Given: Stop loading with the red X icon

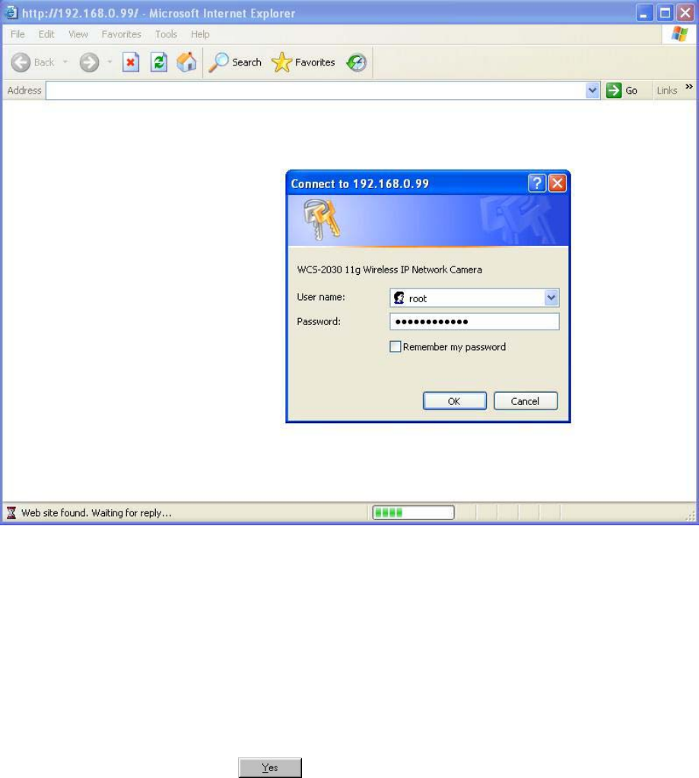Looking at the screenshot, I should click(x=130, y=62).
